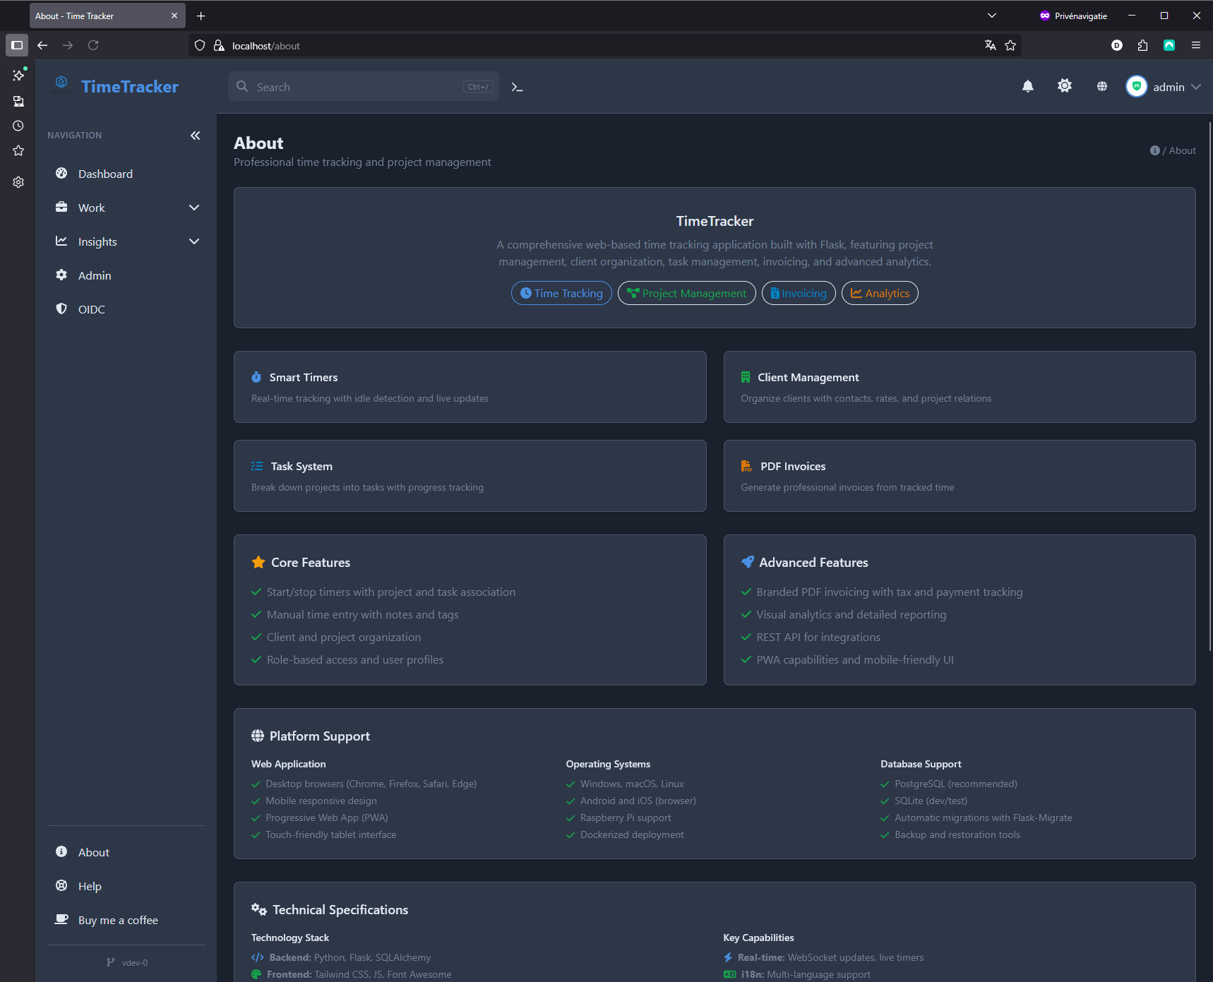1213x982 pixels.
Task: Click the Admin gear icon in sidebar
Action: click(61, 275)
